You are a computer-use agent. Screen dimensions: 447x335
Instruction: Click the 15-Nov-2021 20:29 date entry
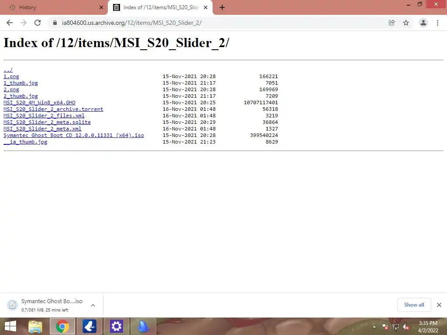tap(189, 122)
